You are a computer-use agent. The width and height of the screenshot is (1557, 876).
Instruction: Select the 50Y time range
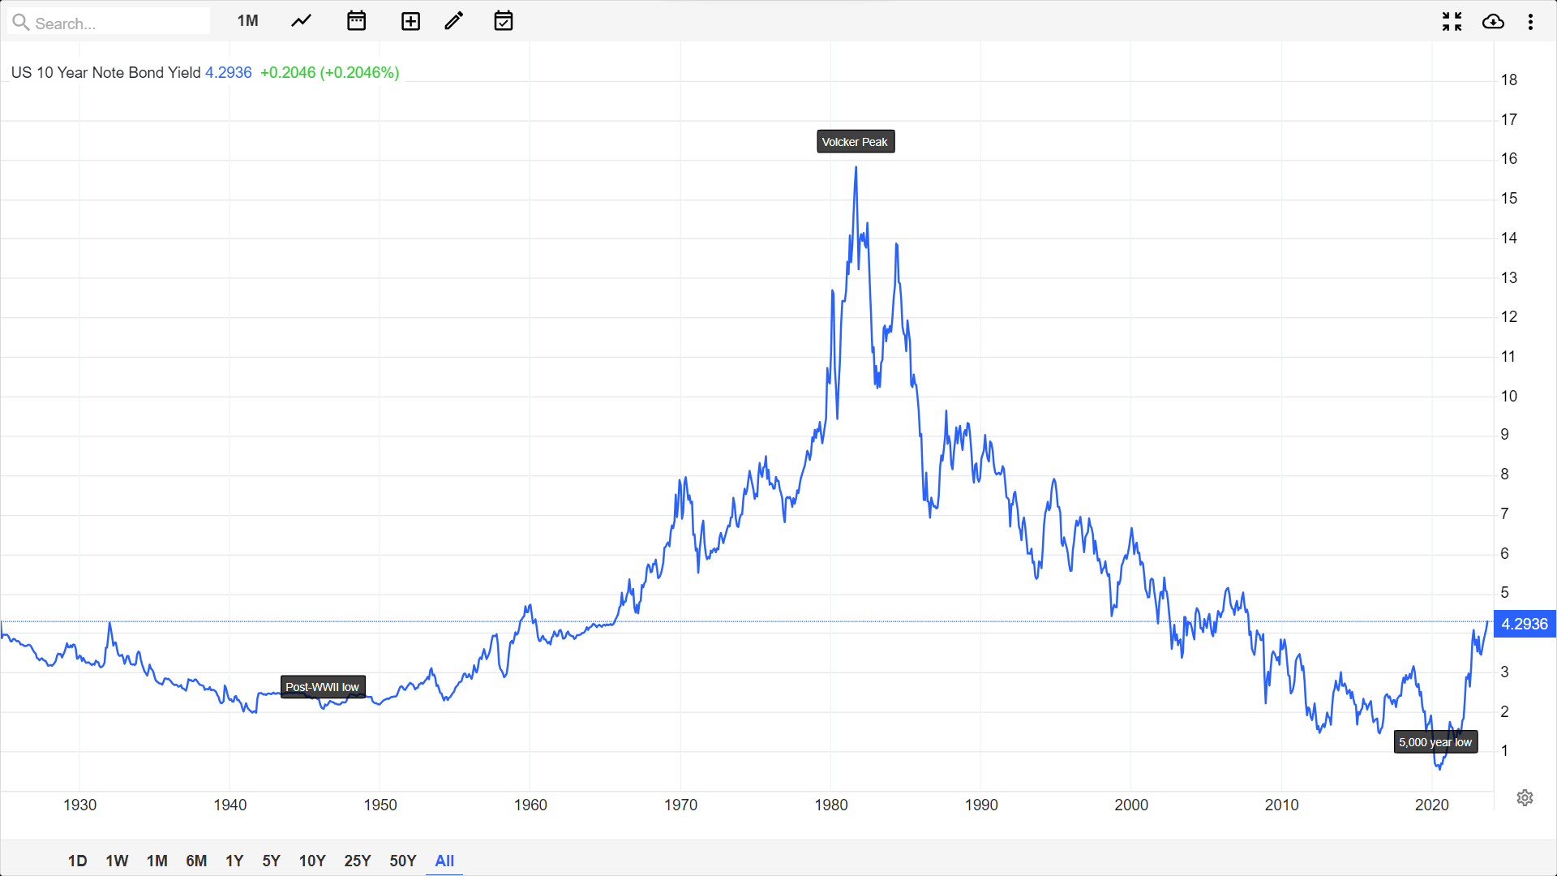pyautogui.click(x=402, y=861)
